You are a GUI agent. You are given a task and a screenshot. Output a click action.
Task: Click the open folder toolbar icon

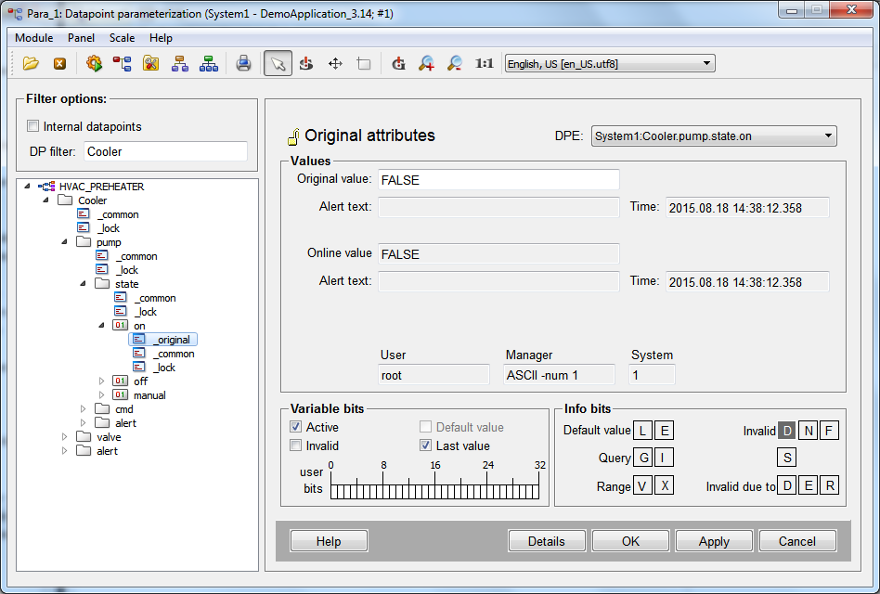[31, 64]
